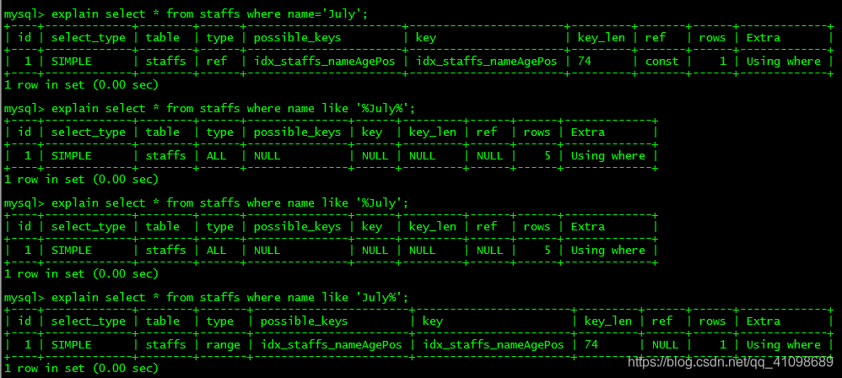The height and width of the screenshot is (378, 842).
Task: Click the 'key_len' header in third table
Action: (432, 227)
